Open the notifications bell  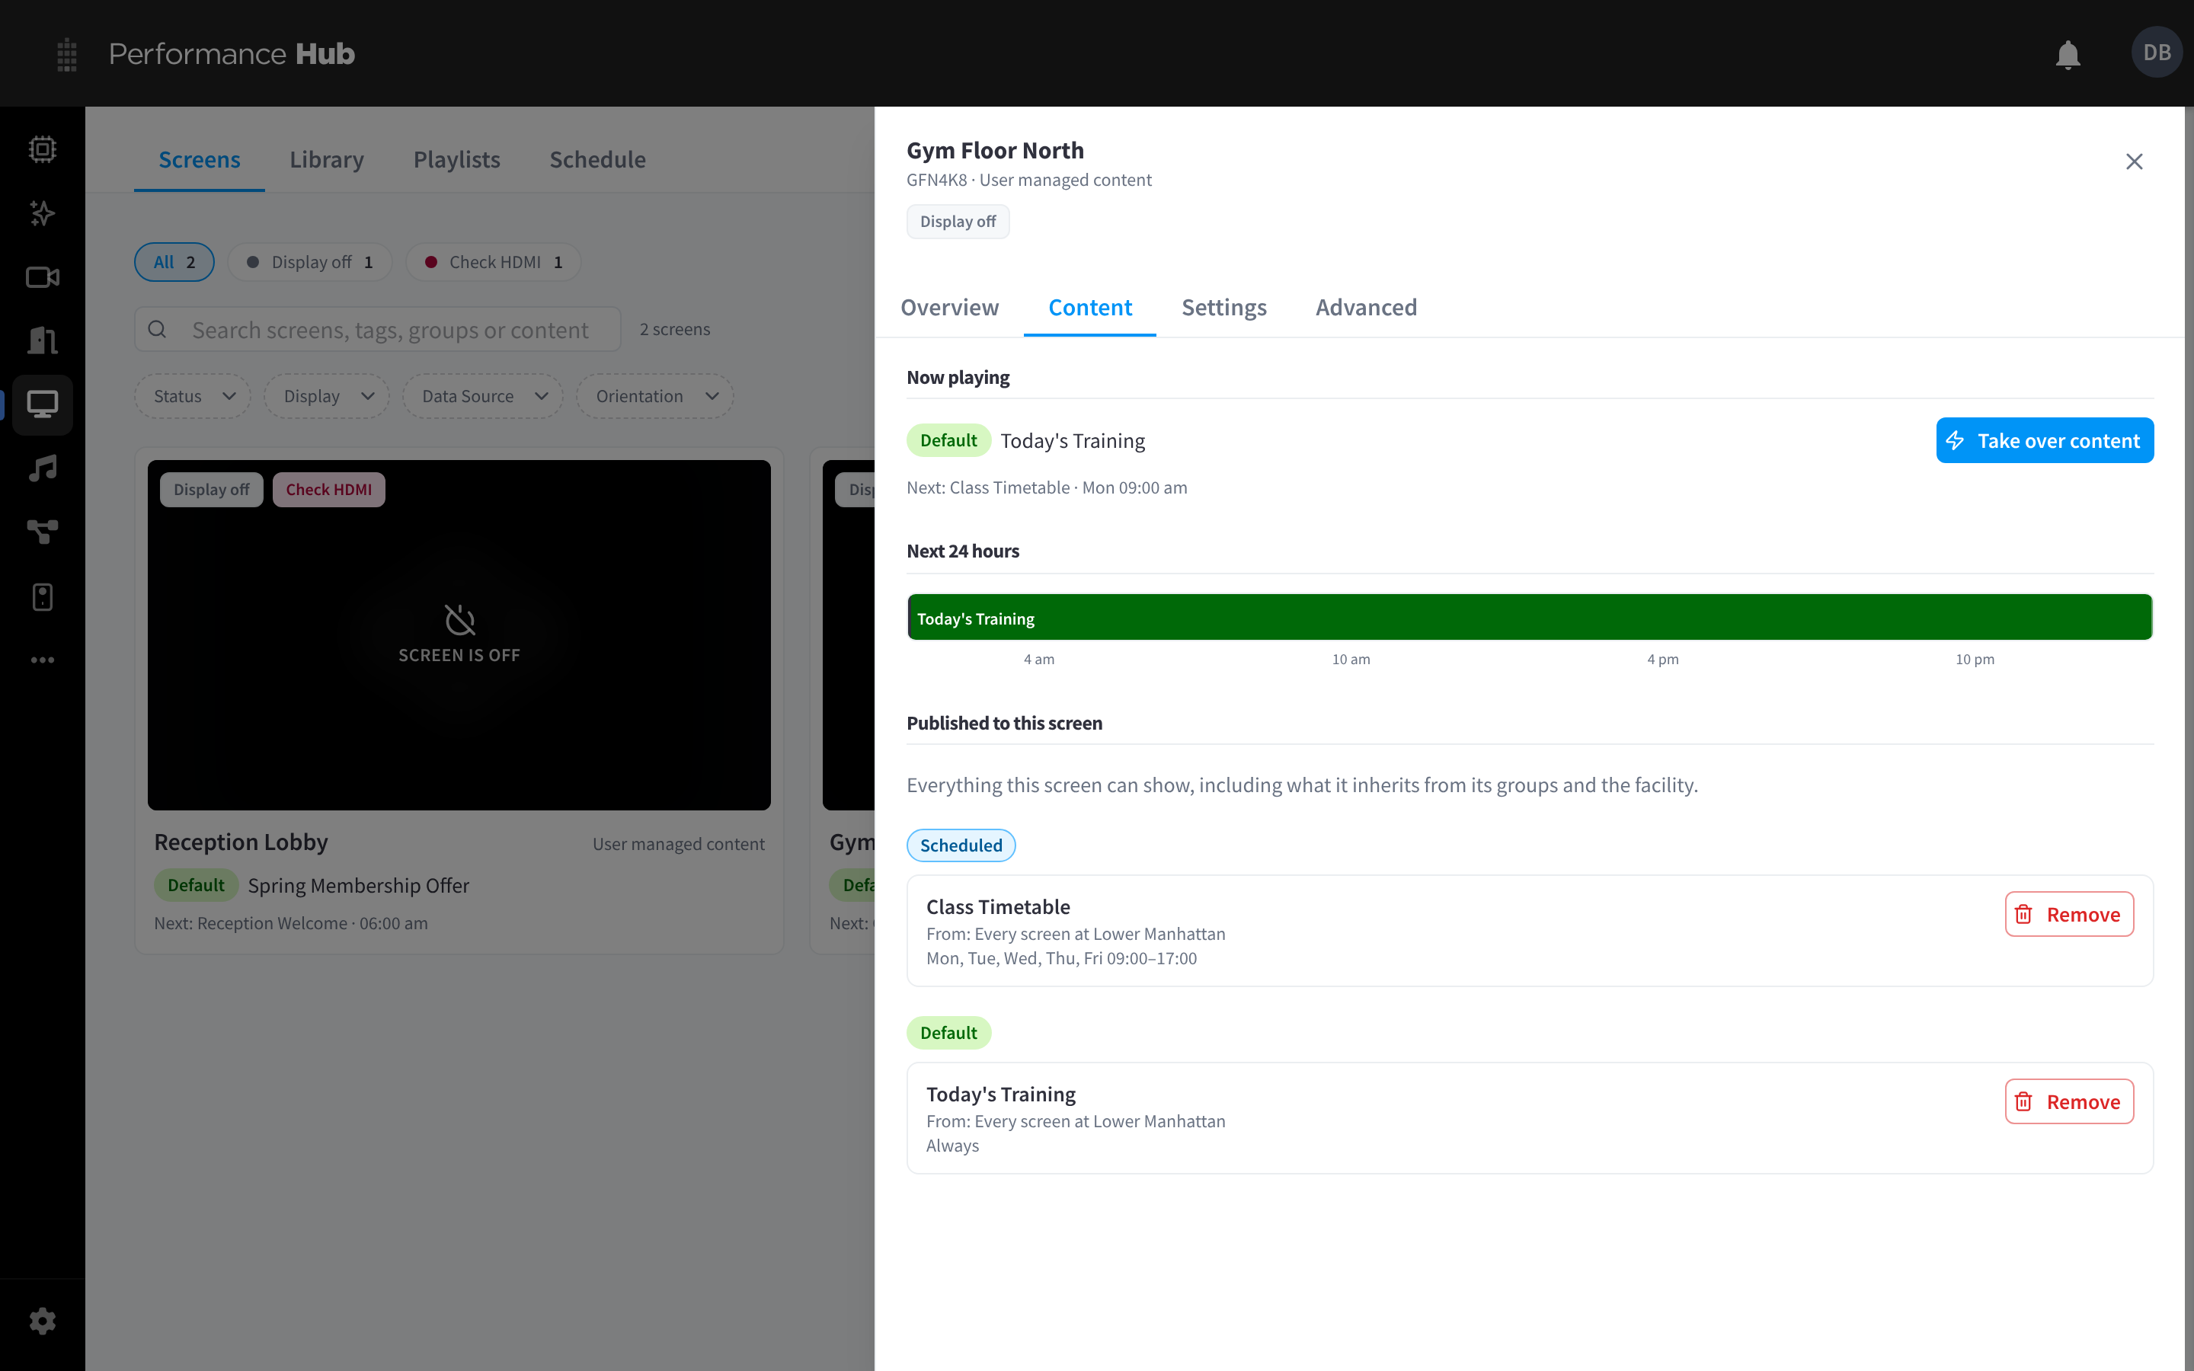[x=2067, y=54]
